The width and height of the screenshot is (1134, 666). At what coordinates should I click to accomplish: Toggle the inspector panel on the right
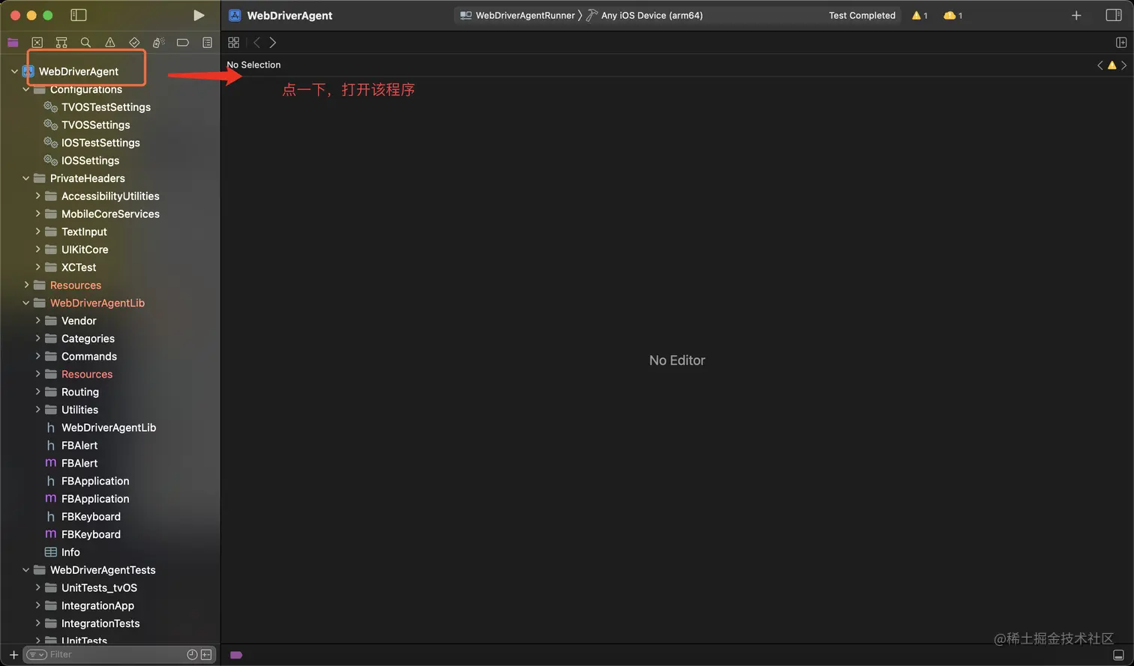[1114, 15]
